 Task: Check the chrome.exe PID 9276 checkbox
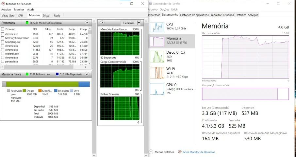point(3,58)
